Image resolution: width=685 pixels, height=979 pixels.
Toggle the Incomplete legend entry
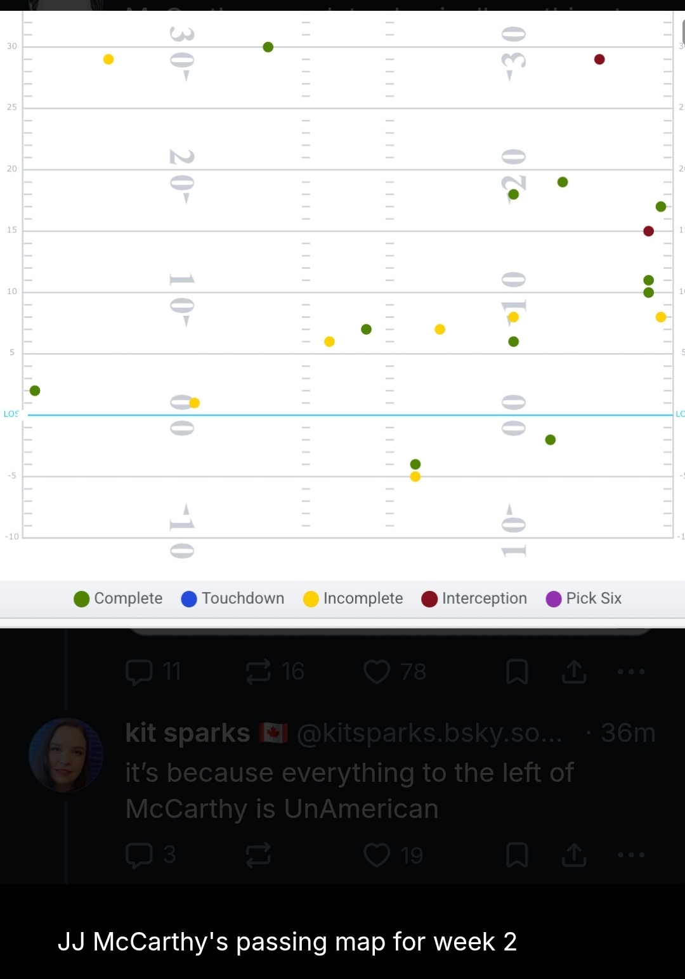click(353, 599)
